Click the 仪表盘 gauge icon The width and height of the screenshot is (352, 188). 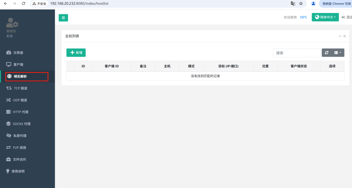pos(8,53)
